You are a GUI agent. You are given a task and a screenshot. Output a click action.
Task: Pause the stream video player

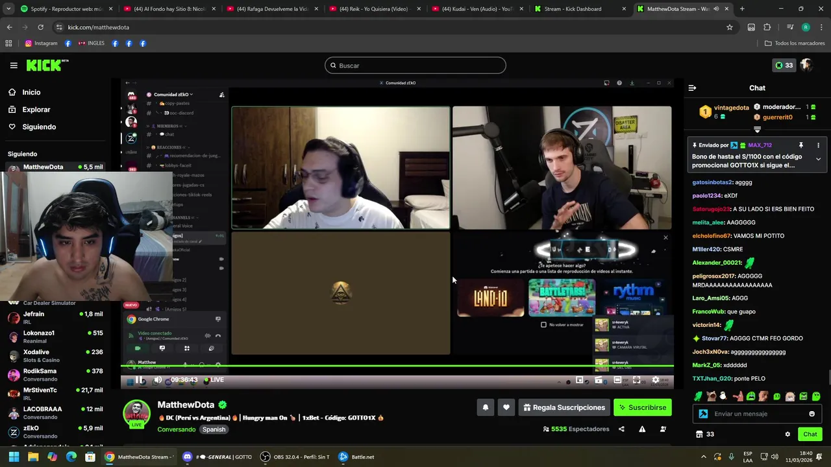(x=140, y=380)
